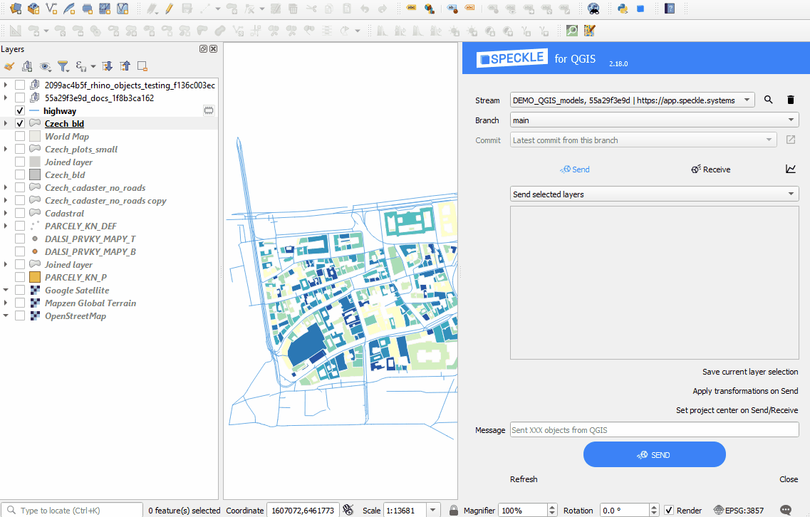
Task: Open layer styling panel brush icon
Action: (x=9, y=66)
